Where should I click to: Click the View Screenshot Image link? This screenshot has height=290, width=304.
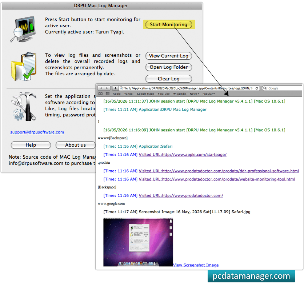(x=196, y=265)
